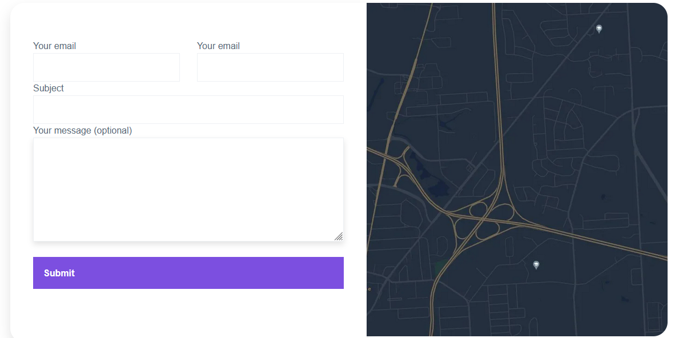
Task: Click the Subject label text
Action: (x=49, y=88)
